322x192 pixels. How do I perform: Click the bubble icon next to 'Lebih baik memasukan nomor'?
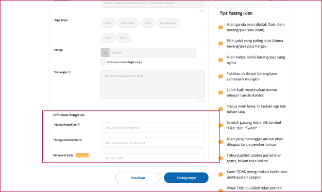[221, 93]
